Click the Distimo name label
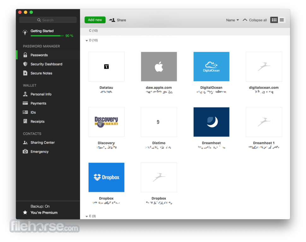 coord(159,143)
